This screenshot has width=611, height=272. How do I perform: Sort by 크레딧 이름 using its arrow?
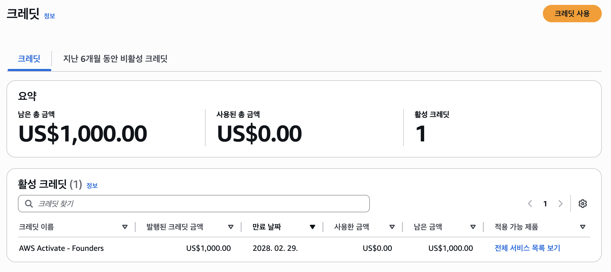125,227
